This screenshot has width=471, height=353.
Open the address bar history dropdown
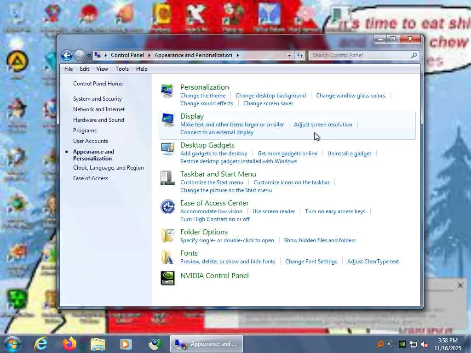(289, 55)
